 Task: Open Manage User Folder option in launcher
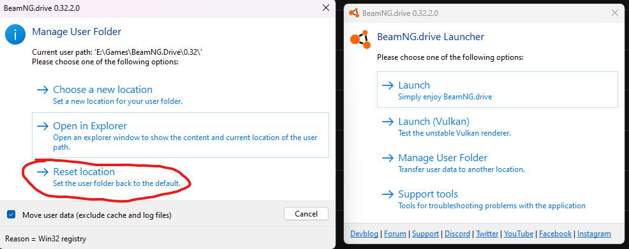(498, 163)
